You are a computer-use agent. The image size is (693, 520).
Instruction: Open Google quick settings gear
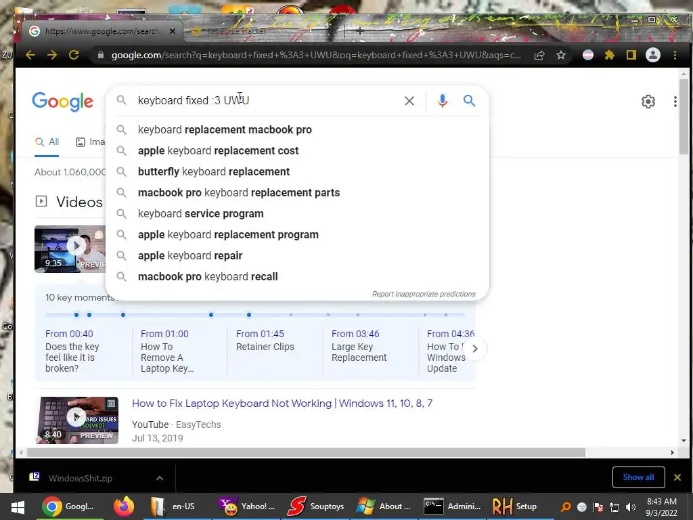[x=648, y=102]
